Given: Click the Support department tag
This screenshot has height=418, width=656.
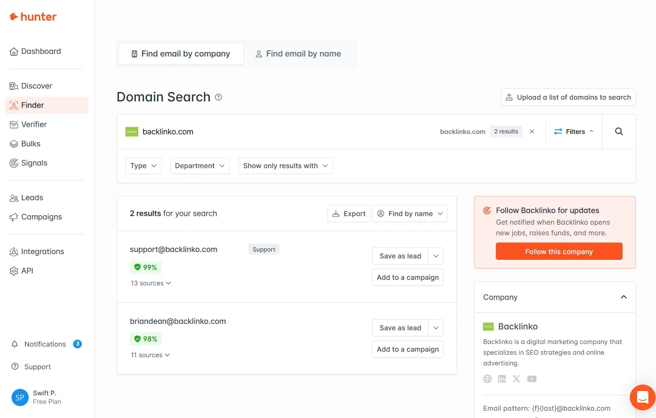Looking at the screenshot, I should click(x=264, y=249).
